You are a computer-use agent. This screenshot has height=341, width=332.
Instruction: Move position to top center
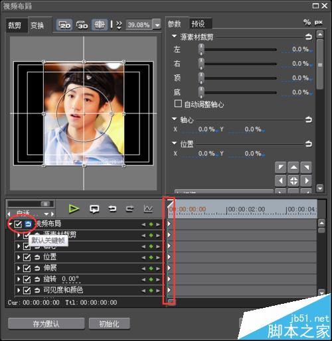[x=293, y=167]
